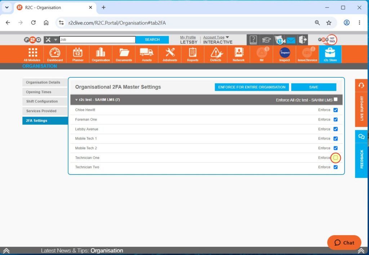Uncheck Enforce for Mobile Tech 1

pyautogui.click(x=335, y=138)
